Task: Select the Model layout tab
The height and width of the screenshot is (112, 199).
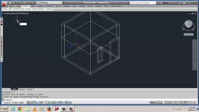Action: [14, 89]
